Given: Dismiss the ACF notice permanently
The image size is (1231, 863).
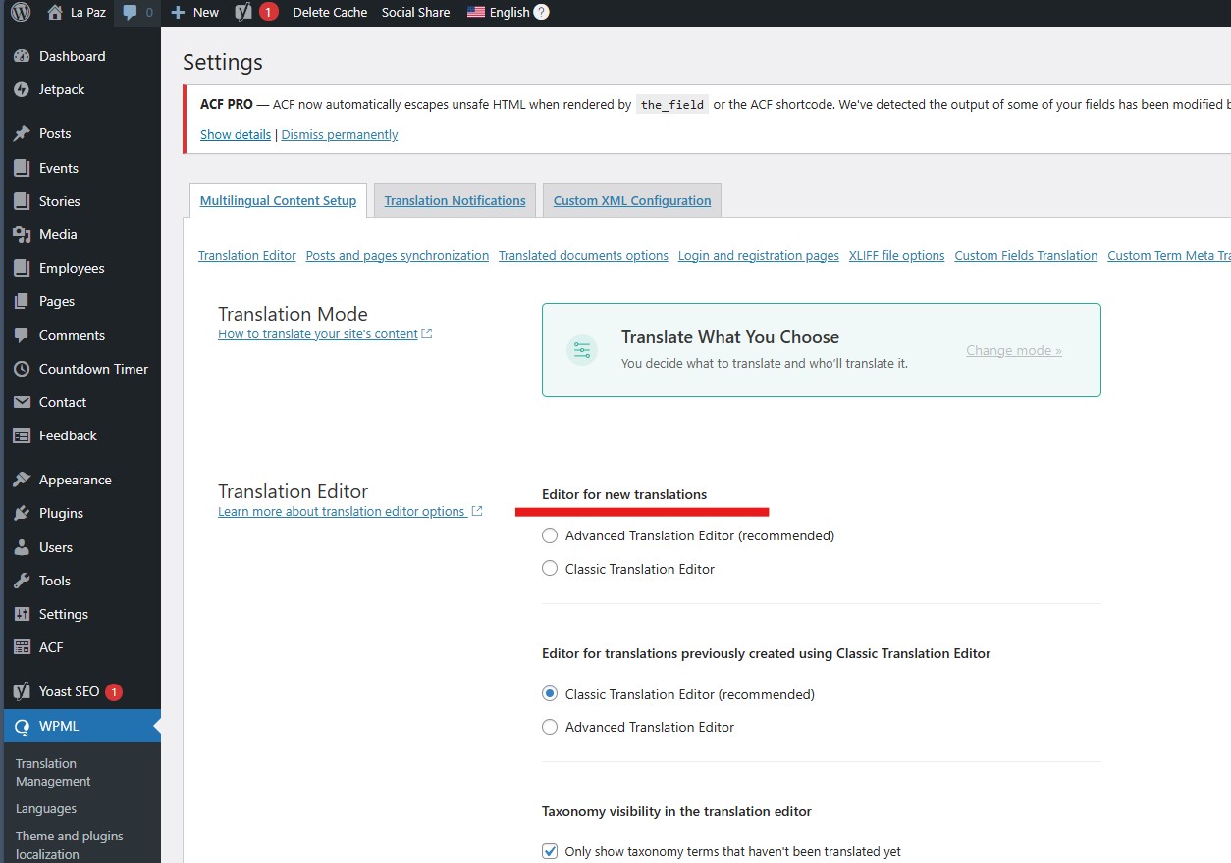Looking at the screenshot, I should coord(340,135).
